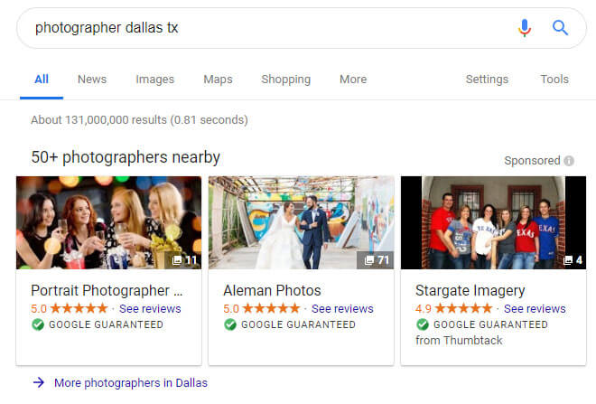Switch to the Maps tab
The width and height of the screenshot is (596, 404).
point(218,80)
